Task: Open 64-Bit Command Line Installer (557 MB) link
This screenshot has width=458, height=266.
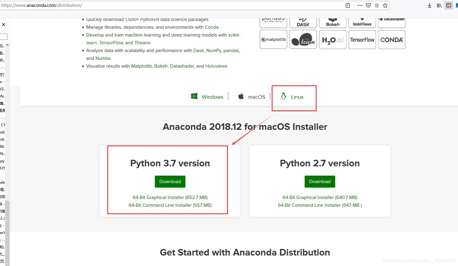Action: tap(170, 205)
